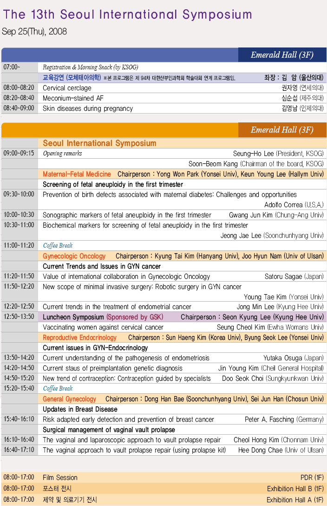
Task: Select 'Current staus of preimplantation genetic diagnosis'
Action: (113, 369)
